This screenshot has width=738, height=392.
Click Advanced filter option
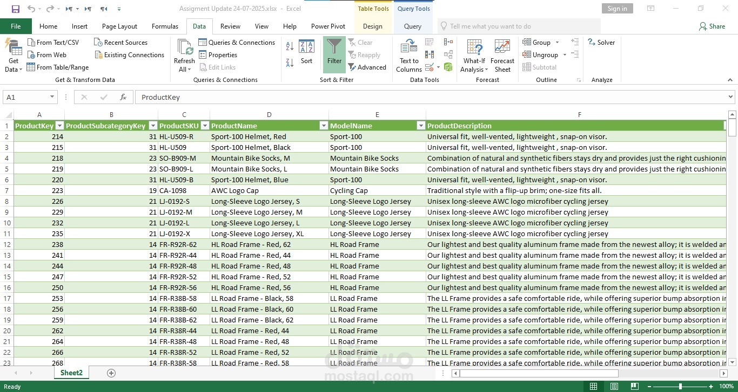(x=367, y=67)
